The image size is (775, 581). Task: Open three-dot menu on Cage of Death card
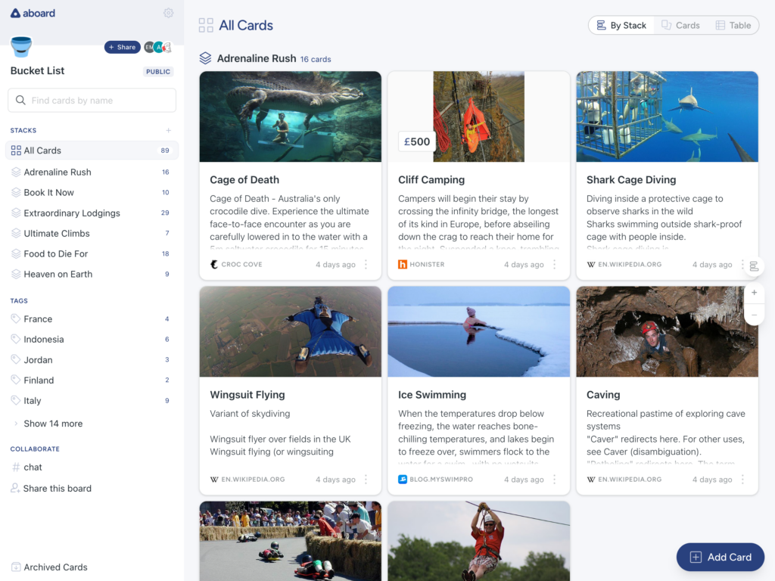coord(366,264)
